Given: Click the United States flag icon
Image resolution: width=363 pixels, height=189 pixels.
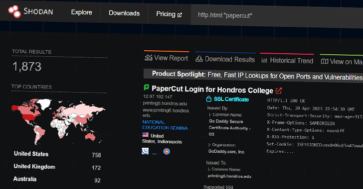Looking at the screenshot, I should pyautogui.click(x=146, y=135).
